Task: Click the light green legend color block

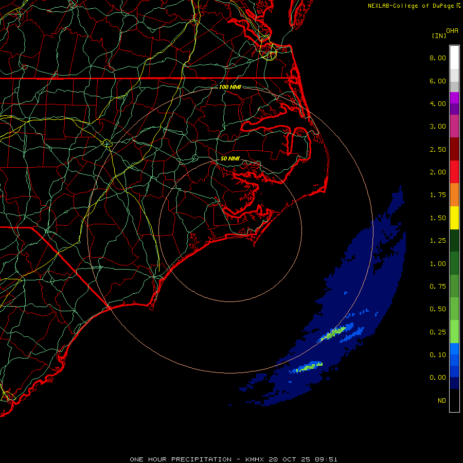Action: point(454,332)
